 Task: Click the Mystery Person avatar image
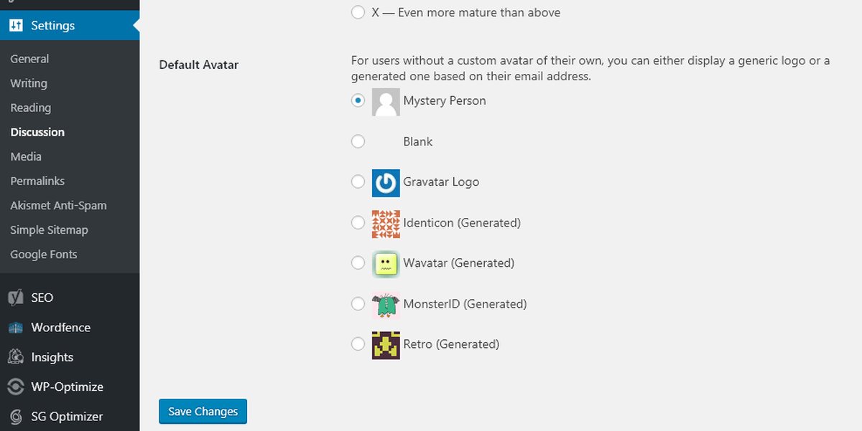pyautogui.click(x=386, y=102)
